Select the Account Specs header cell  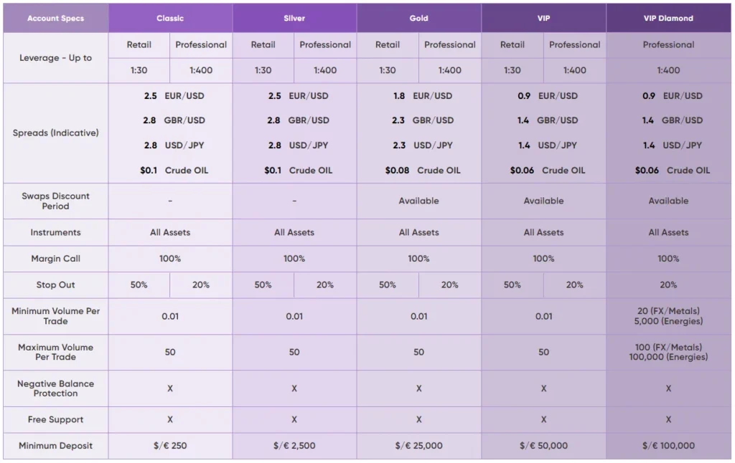coord(56,18)
